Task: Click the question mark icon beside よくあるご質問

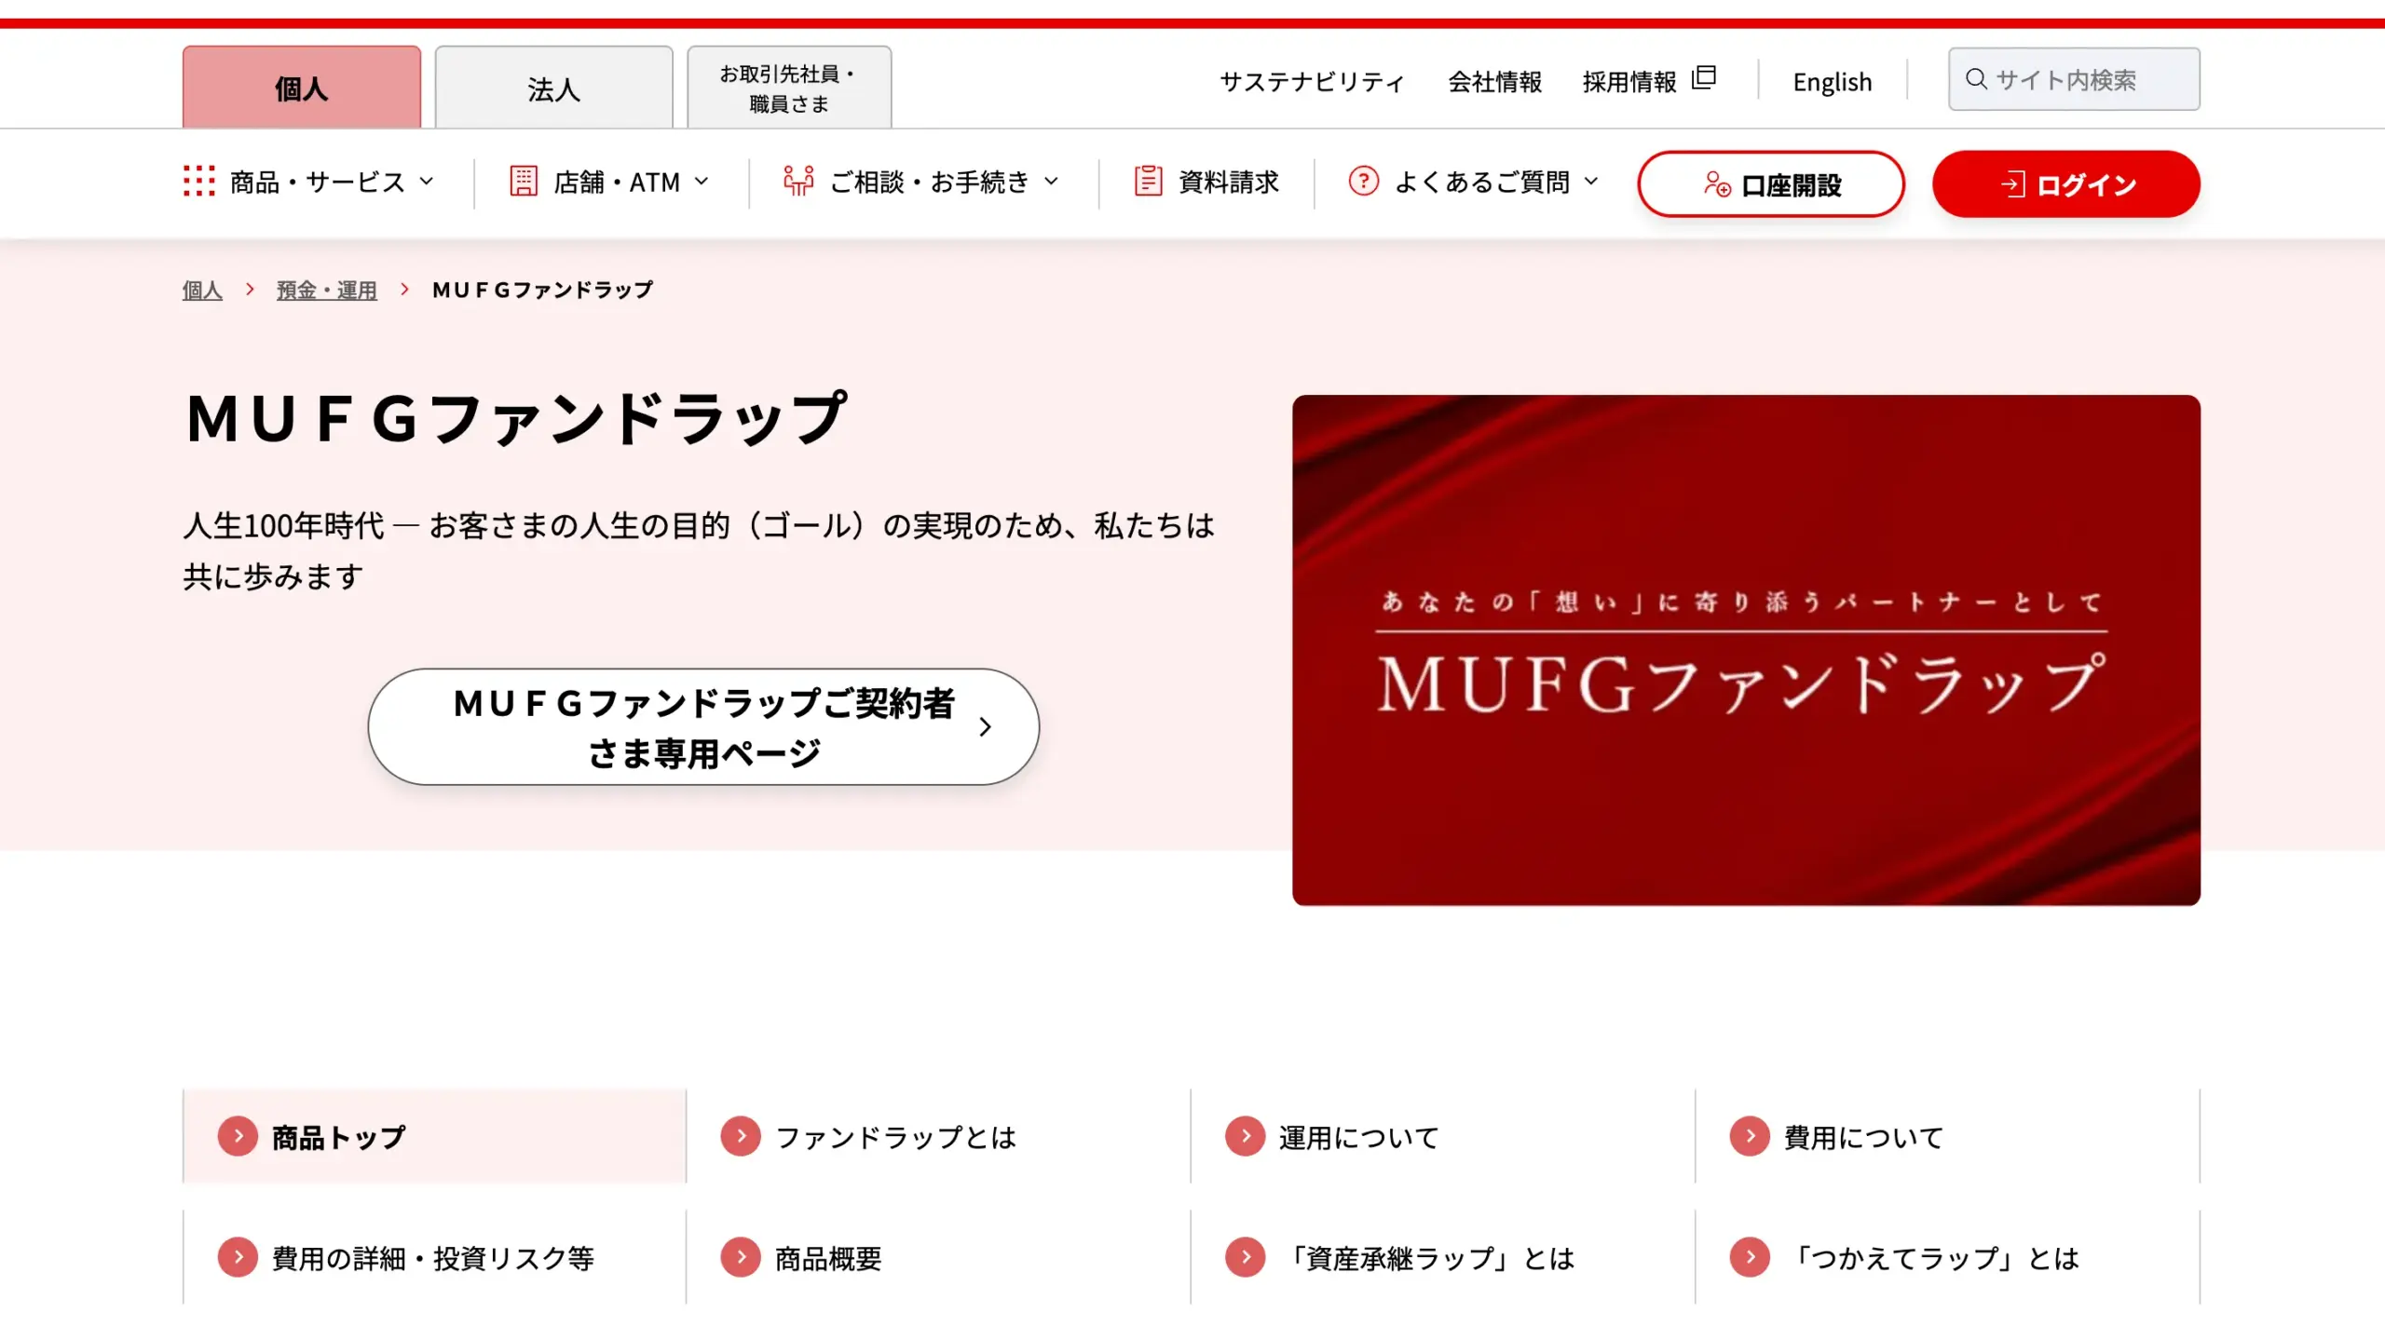Action: 1363,181
